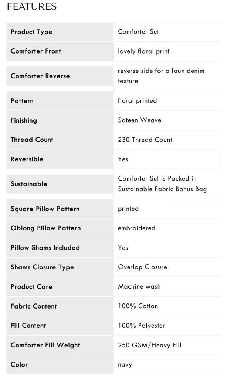Select the Product Type label cell

(x=60, y=32)
